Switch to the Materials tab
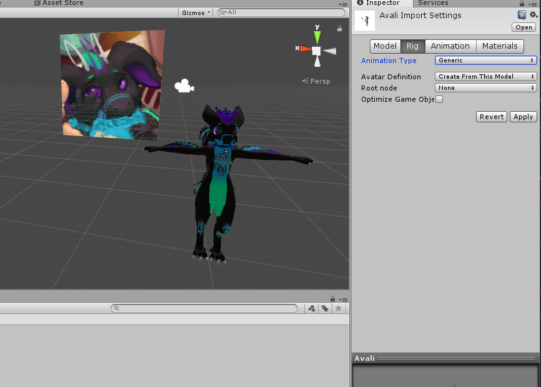This screenshot has height=387, width=541. 500,46
